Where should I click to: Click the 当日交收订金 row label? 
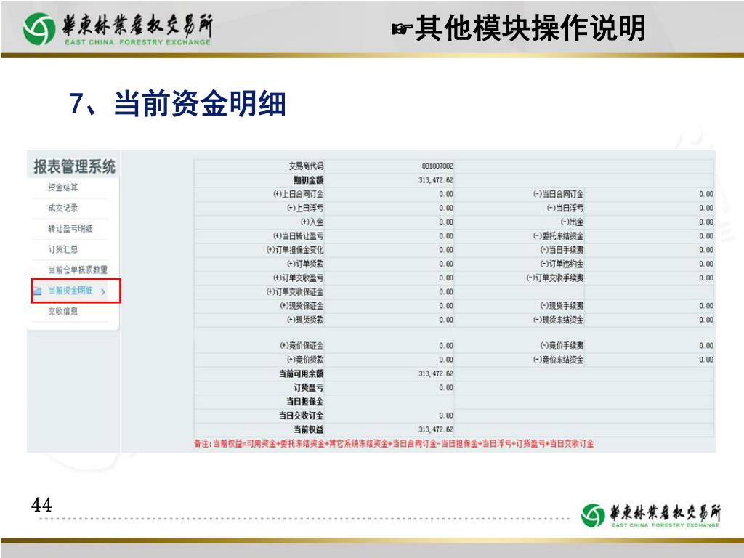[302, 416]
